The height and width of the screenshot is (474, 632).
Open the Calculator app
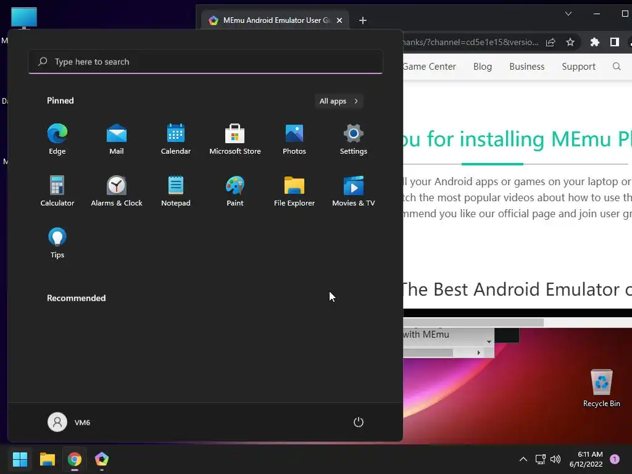coord(57,191)
